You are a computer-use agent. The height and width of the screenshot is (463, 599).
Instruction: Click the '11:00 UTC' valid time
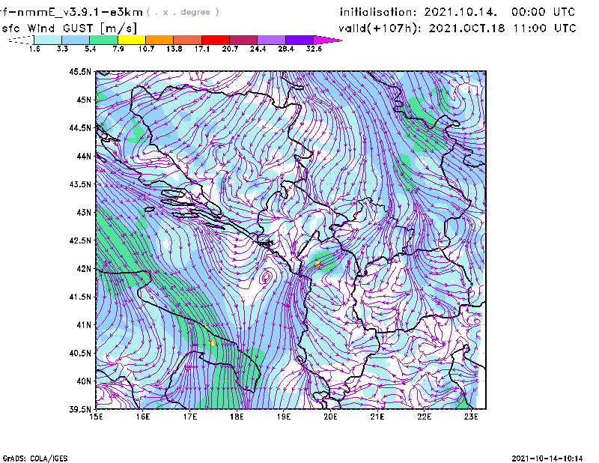coord(544,28)
